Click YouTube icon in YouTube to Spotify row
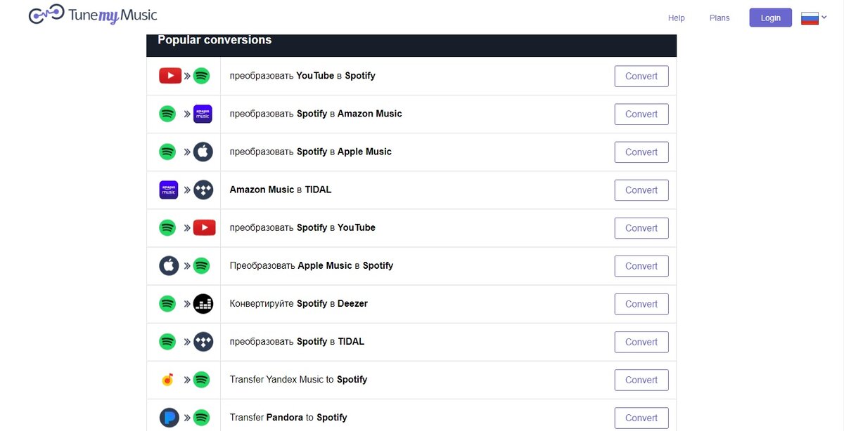The height and width of the screenshot is (431, 844). (x=170, y=76)
